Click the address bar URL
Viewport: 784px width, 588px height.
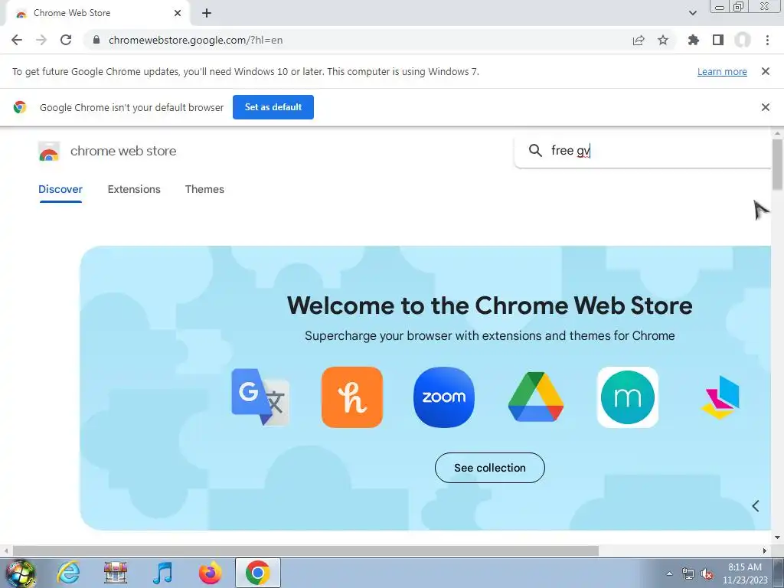click(195, 40)
